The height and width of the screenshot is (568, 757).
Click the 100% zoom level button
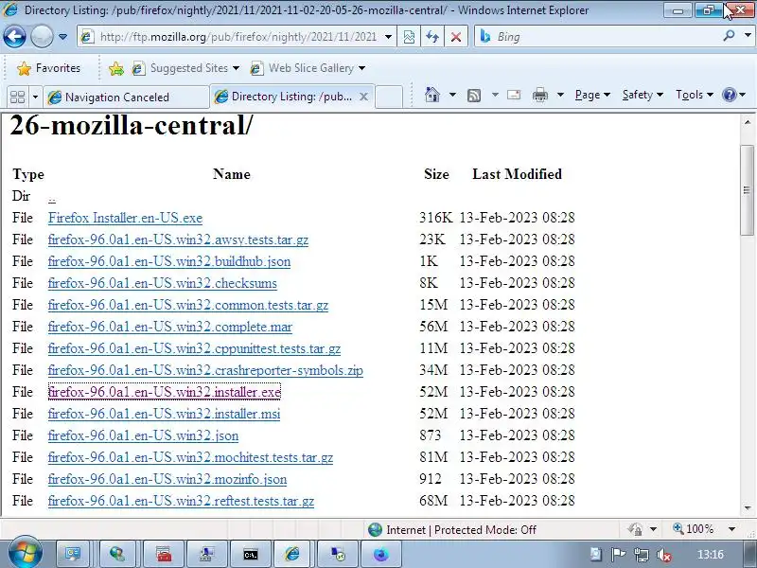(694, 529)
